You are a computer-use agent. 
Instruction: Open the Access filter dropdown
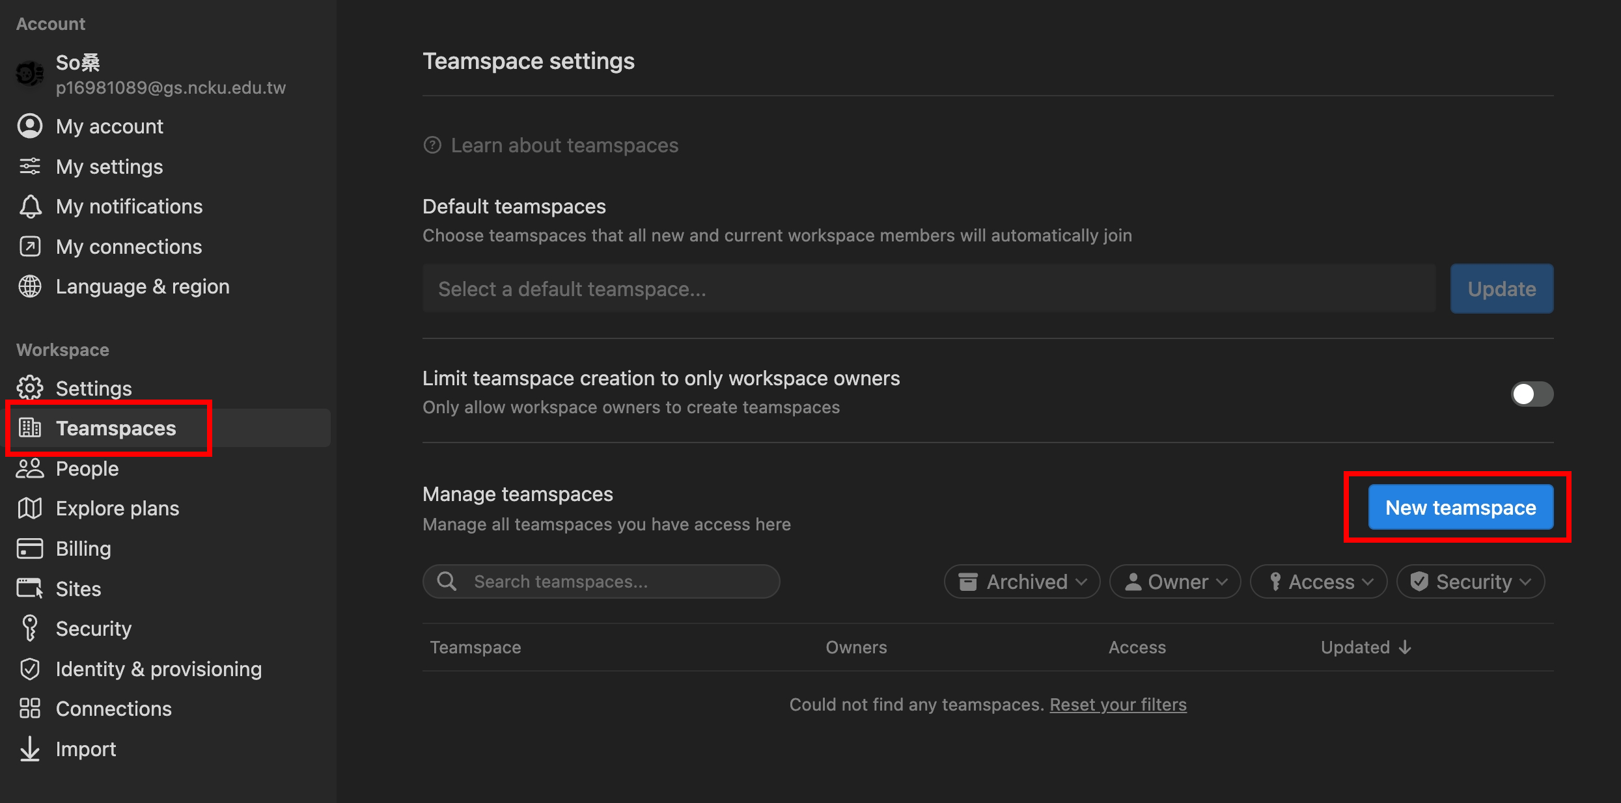coord(1318,582)
